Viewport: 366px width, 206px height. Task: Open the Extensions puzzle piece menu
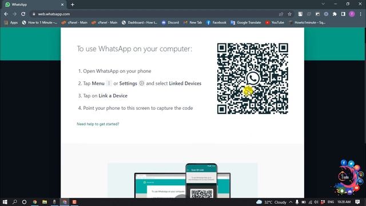335,14
